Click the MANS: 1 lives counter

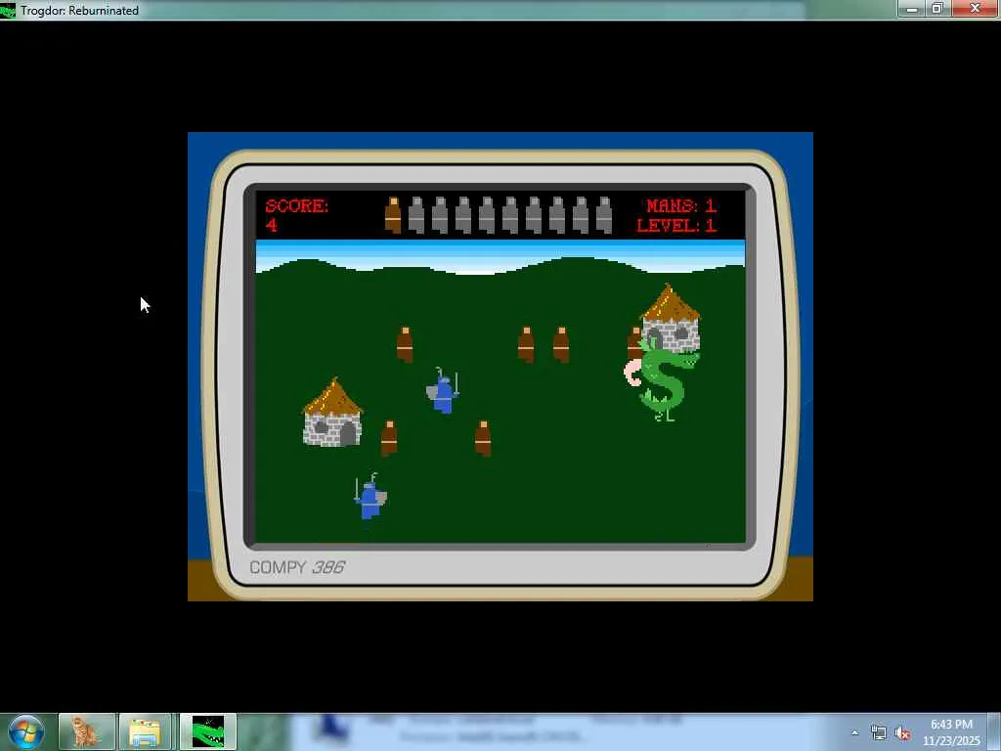pyautogui.click(x=681, y=205)
